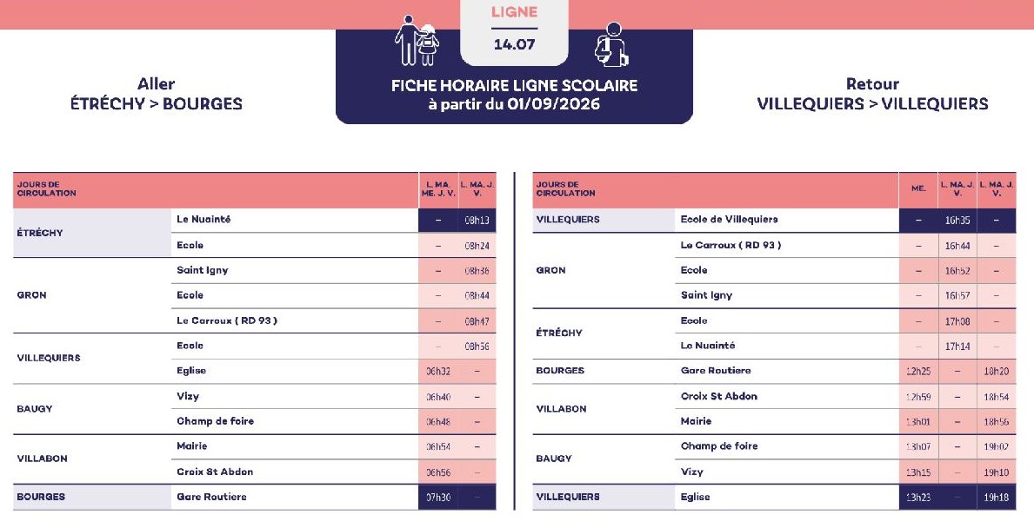
Task: Click the Croix St Abdon stop in Retour table
Action: 719,396
